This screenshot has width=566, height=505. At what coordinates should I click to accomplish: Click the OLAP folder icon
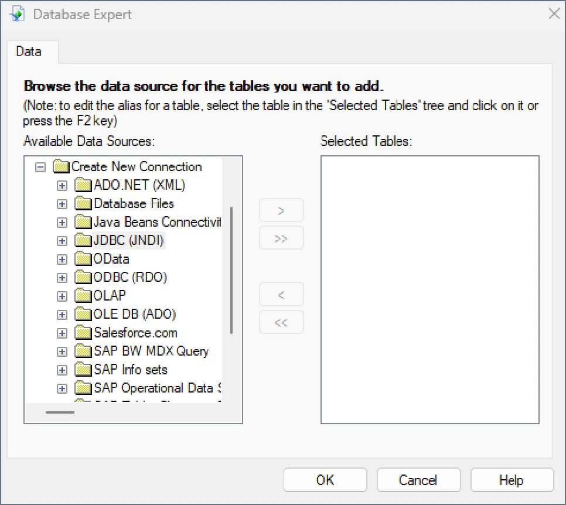click(x=82, y=295)
